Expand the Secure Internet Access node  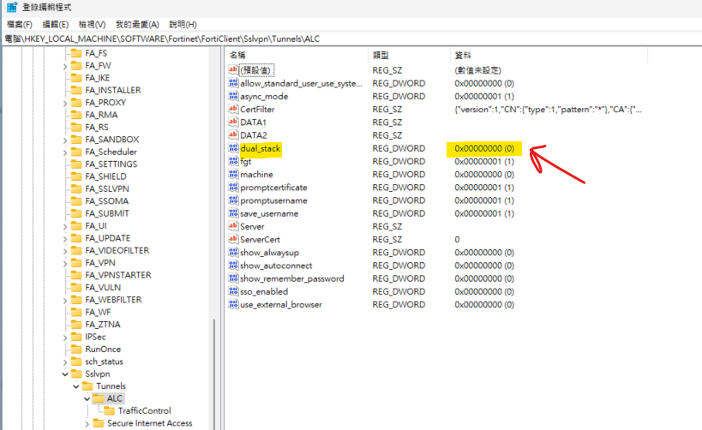pyautogui.click(x=87, y=423)
